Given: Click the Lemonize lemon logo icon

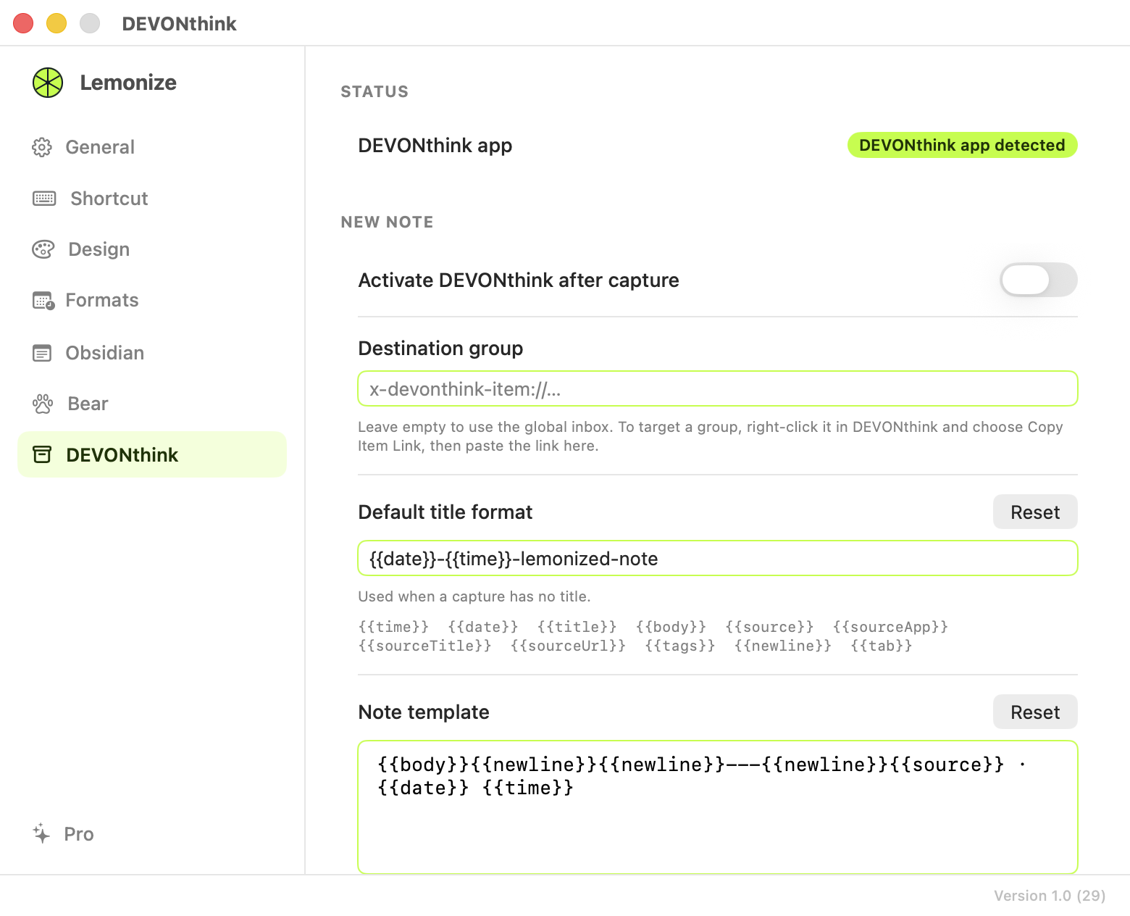Looking at the screenshot, I should tap(48, 83).
